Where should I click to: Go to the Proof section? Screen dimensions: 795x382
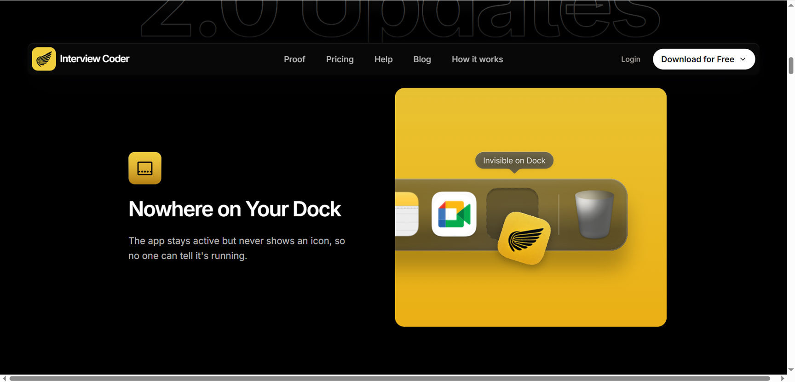(x=294, y=59)
